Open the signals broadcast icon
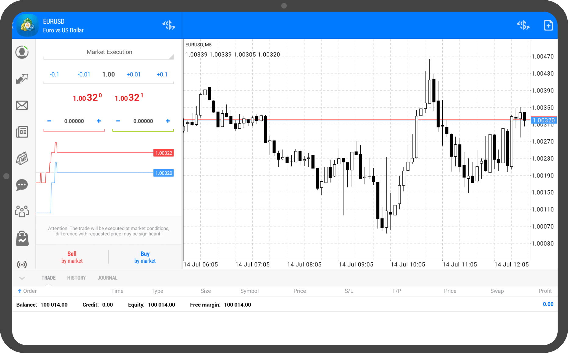The image size is (568, 353). (x=22, y=264)
